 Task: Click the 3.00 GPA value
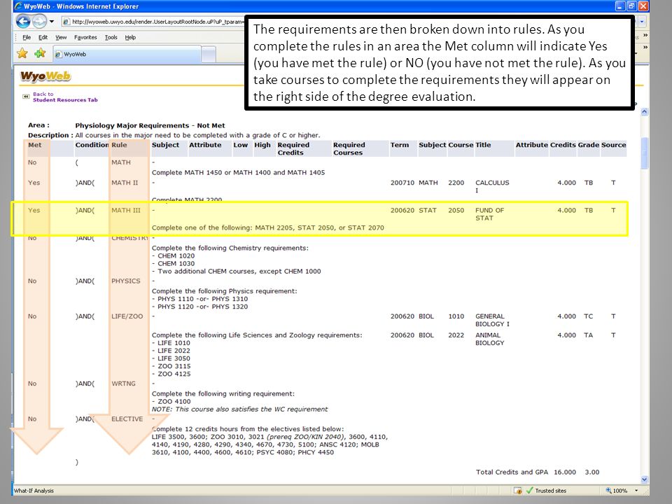coord(592,472)
